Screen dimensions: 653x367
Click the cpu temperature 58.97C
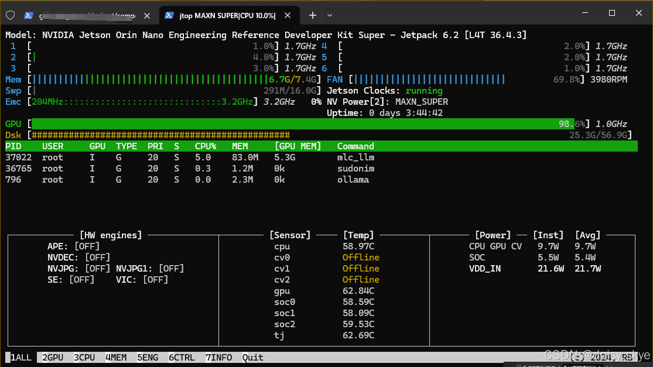coord(358,246)
